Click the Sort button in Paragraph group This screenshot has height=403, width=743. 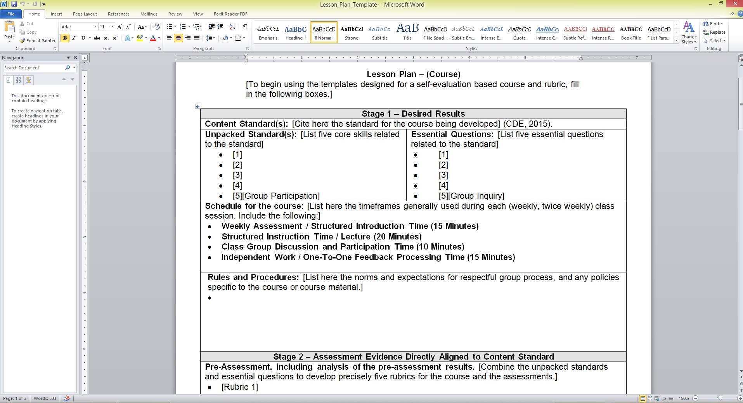click(x=232, y=27)
